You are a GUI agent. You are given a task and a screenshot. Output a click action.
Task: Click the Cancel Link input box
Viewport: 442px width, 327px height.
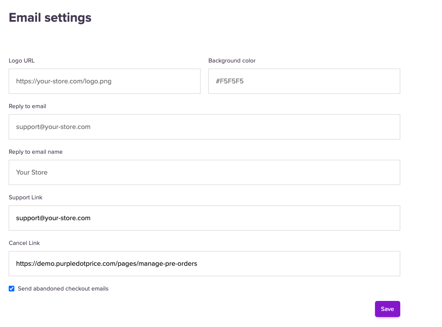pyautogui.click(x=204, y=264)
